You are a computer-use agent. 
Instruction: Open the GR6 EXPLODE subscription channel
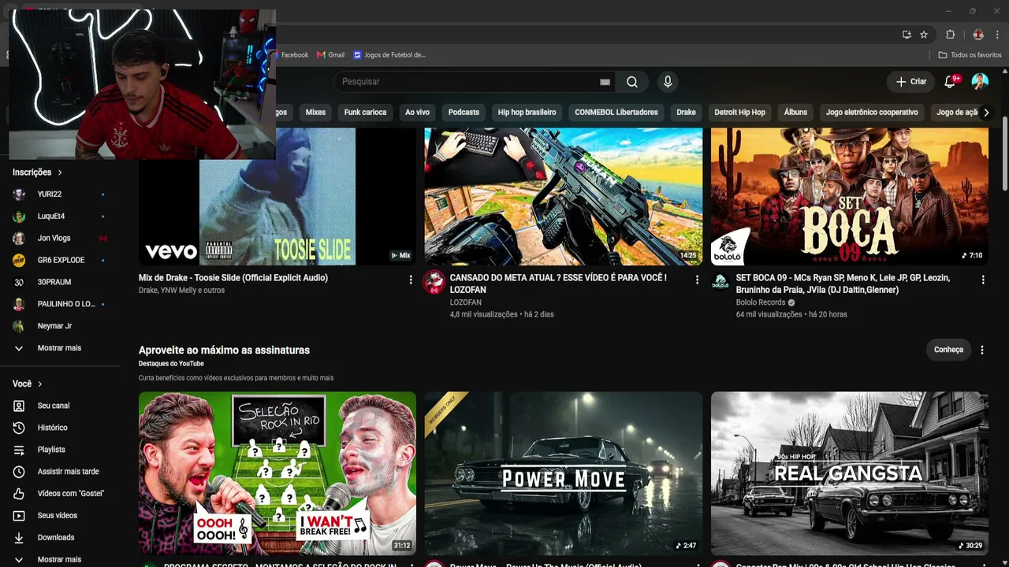(60, 260)
